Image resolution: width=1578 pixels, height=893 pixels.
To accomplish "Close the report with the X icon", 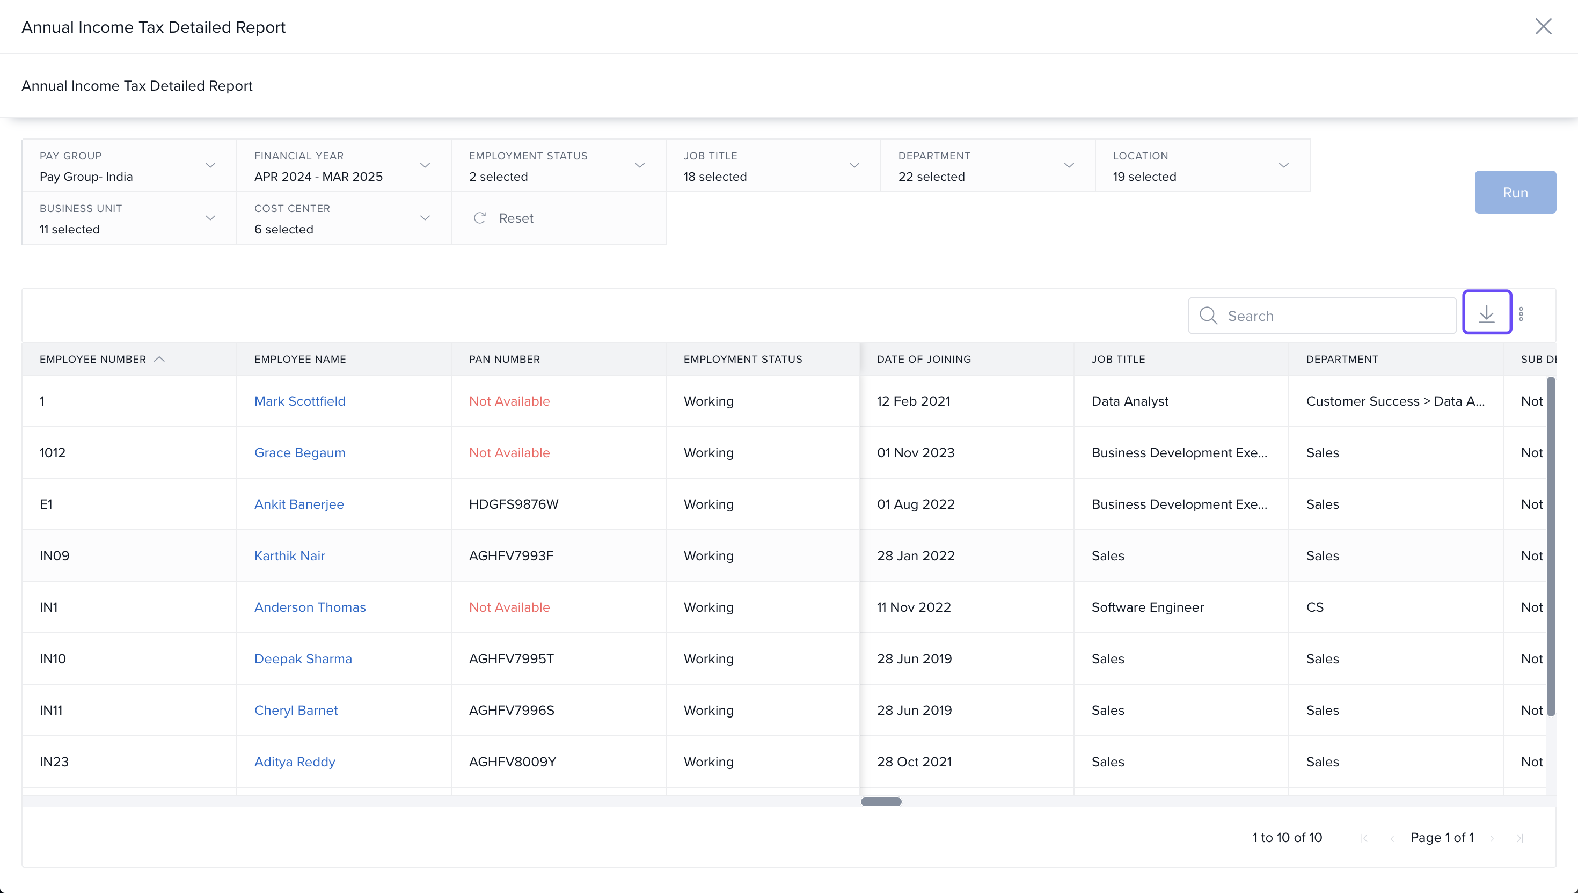I will point(1543,26).
